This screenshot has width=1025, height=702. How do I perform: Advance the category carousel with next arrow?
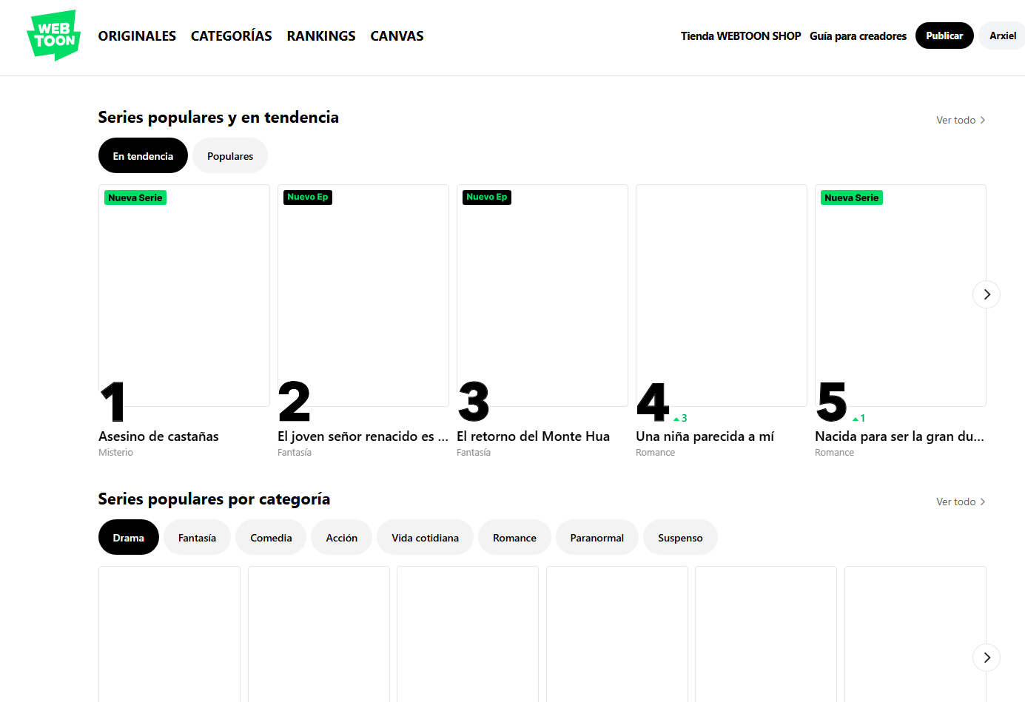coord(986,657)
